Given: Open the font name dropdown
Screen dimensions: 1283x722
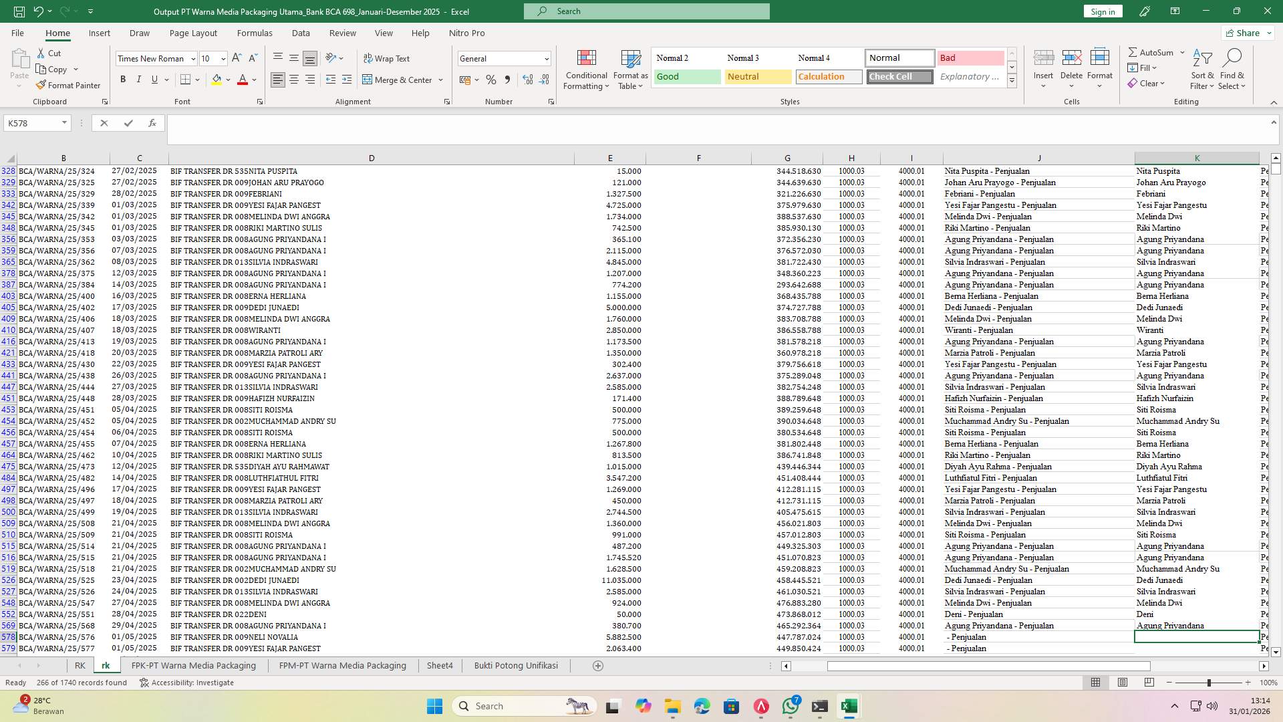Looking at the screenshot, I should coord(193,58).
